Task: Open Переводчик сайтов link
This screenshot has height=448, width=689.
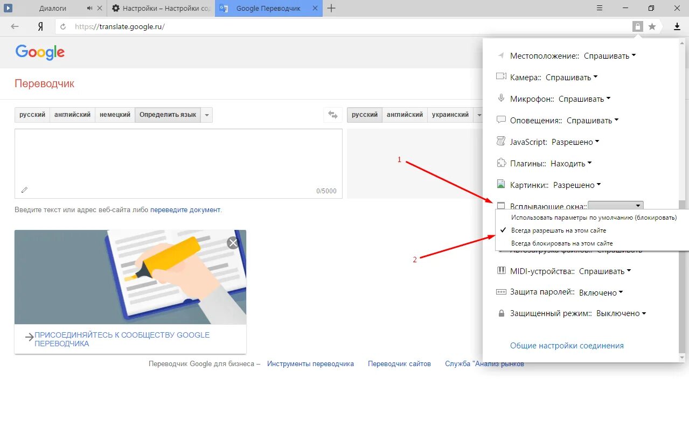Action: click(399, 364)
